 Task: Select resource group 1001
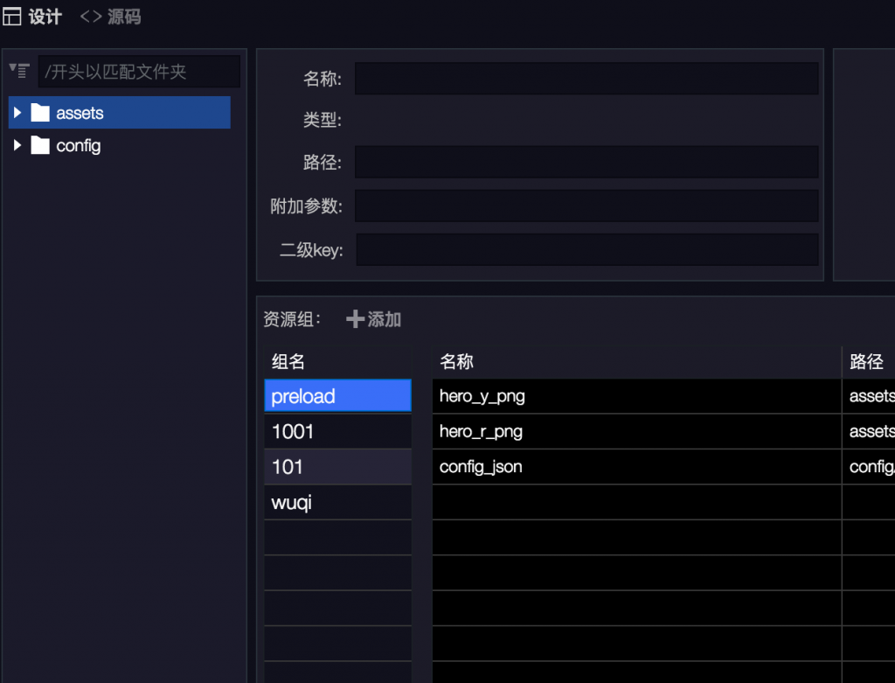click(x=337, y=431)
